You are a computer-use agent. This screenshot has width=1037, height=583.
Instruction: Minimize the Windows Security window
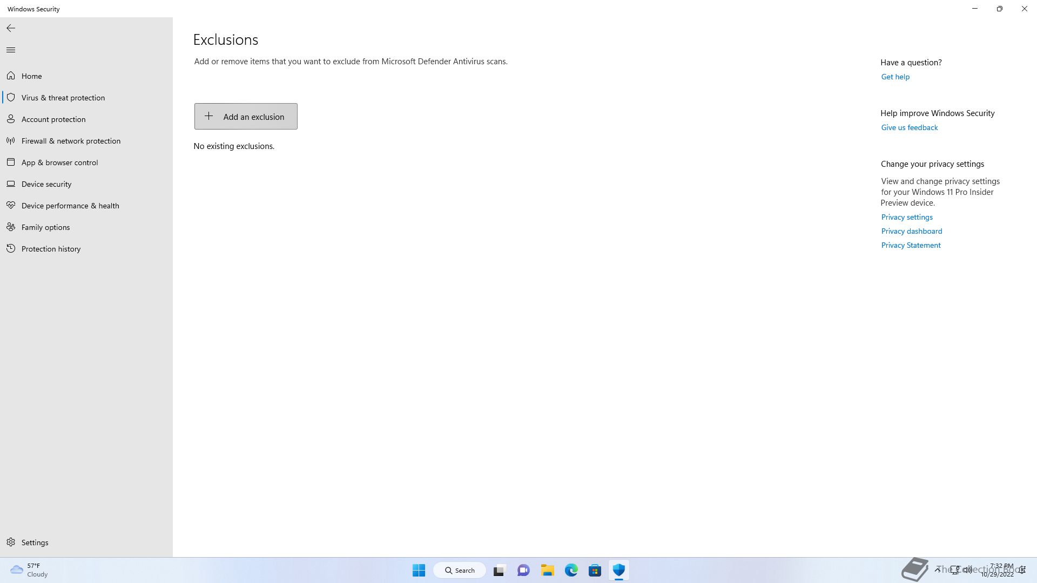pos(975,9)
